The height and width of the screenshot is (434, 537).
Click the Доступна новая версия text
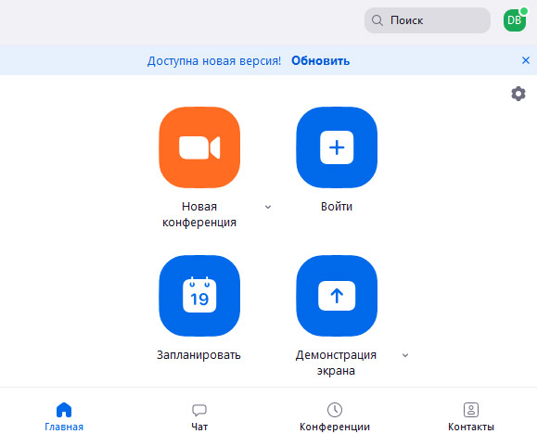click(x=214, y=61)
